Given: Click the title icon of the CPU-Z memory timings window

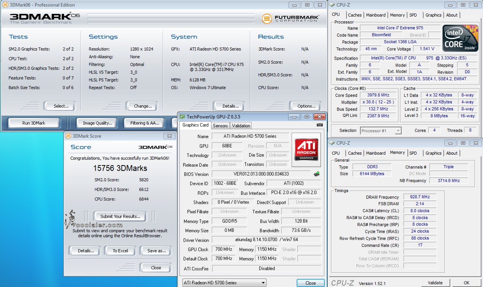Looking at the screenshot, I should point(332,143).
